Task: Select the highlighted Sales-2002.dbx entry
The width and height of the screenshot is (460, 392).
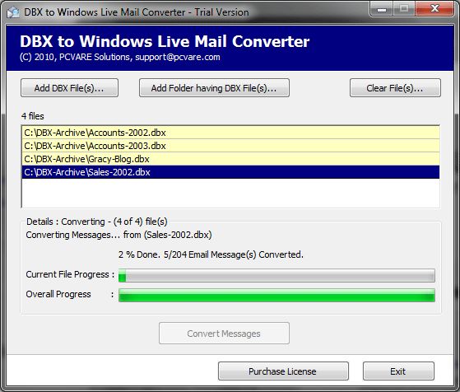Action: (x=230, y=172)
